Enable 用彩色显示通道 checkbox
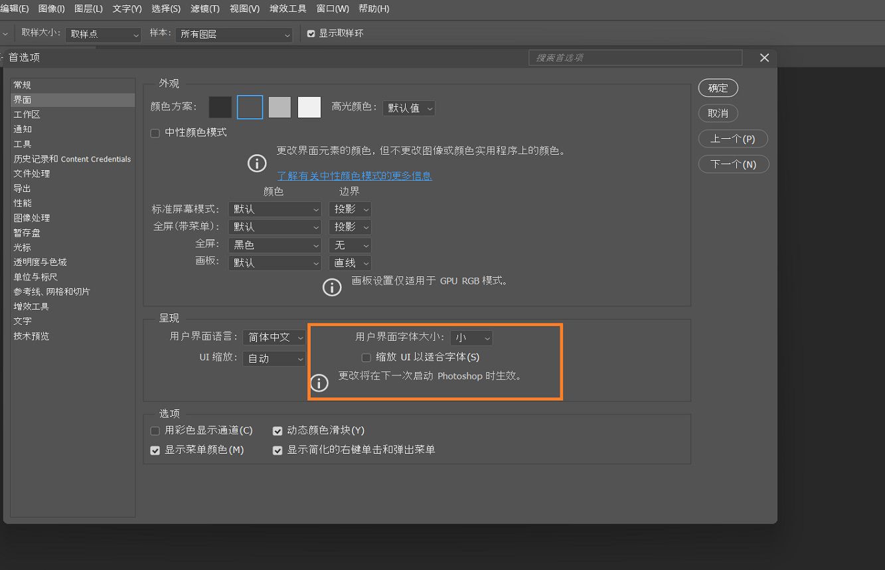Image resolution: width=885 pixels, height=570 pixels. pos(155,430)
